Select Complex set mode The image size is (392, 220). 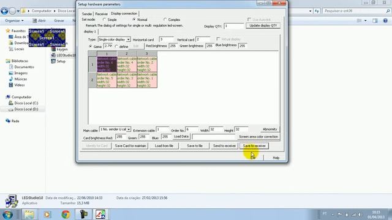pos(165,20)
